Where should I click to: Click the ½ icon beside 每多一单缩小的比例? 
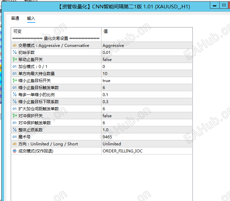pyautogui.click(x=14, y=94)
